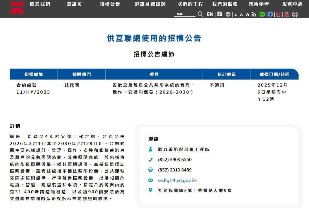Screen dimensions: 309x208
Task: Switch to Simplified Chinese (简)
Action: 220,14
